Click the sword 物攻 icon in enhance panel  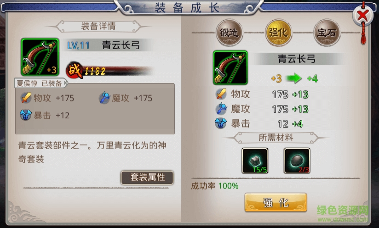[x=221, y=94]
